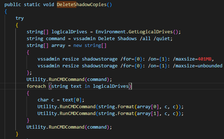Image resolution: width=224 pixels, height=139 pixels.
Task: Click the Environment class reference
Action: (x=111, y=32)
